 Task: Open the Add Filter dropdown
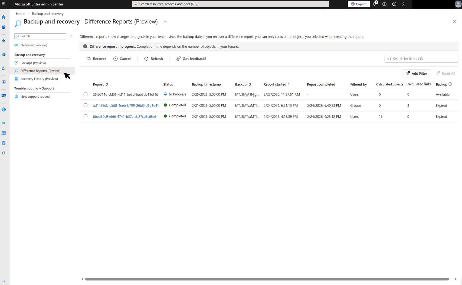click(x=416, y=73)
